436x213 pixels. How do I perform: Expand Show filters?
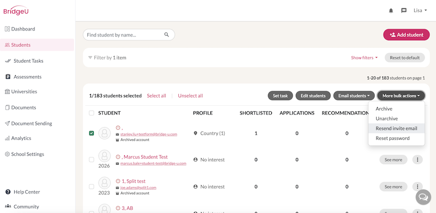[x=364, y=58]
